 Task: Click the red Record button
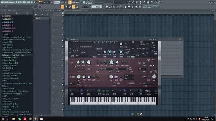pos(52,2)
